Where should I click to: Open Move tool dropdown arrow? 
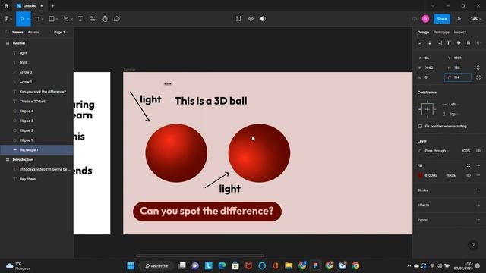[x=28, y=19]
